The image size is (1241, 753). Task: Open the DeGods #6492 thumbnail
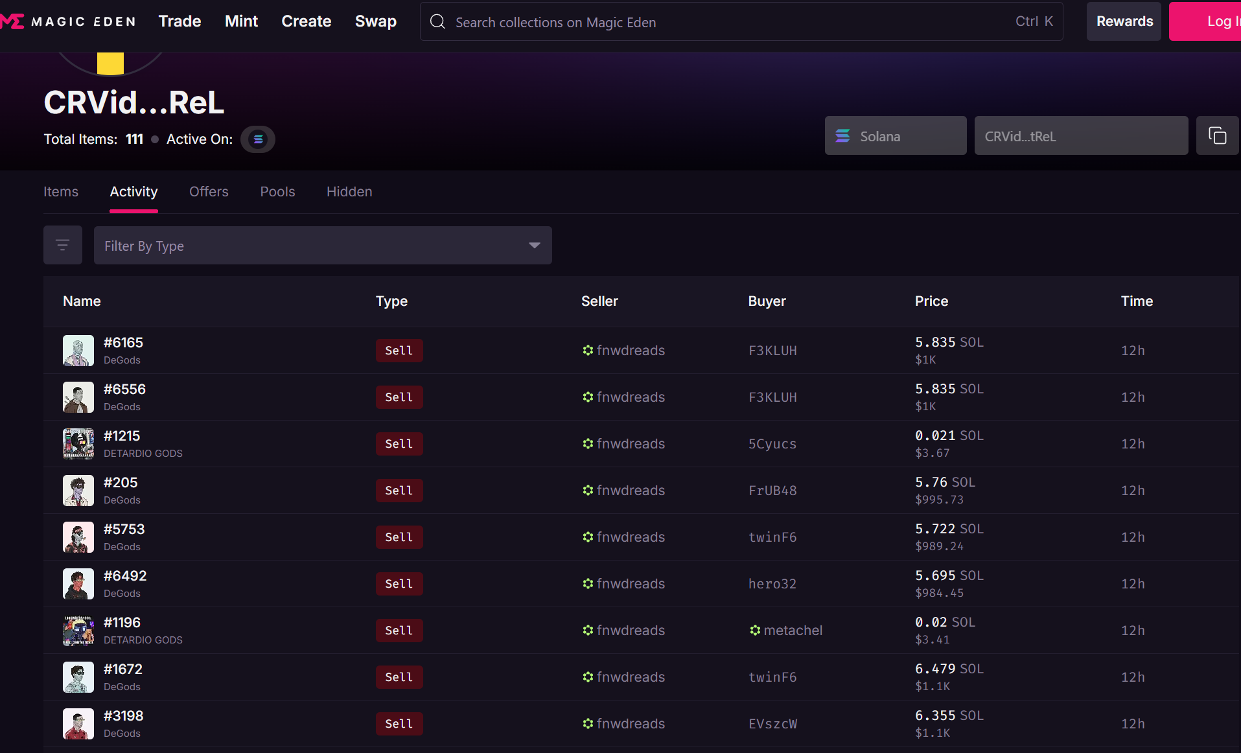(78, 584)
